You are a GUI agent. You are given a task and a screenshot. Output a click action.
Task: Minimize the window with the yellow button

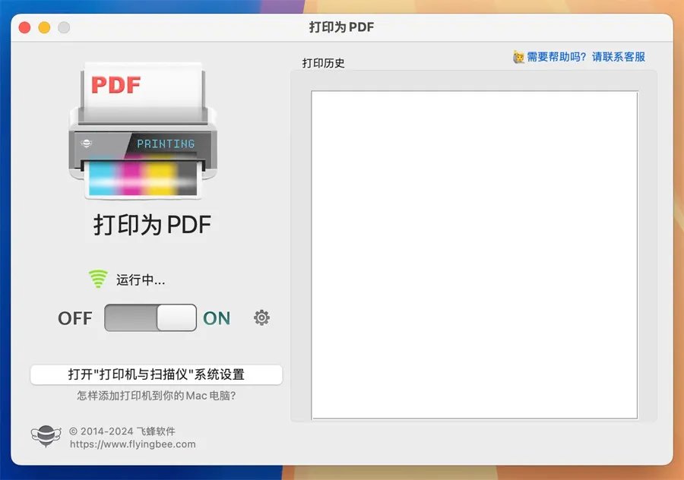[x=44, y=27]
